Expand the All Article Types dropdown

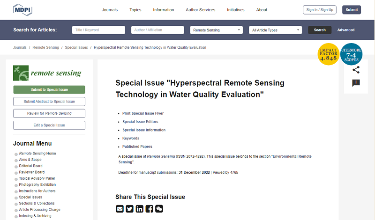[x=275, y=30]
